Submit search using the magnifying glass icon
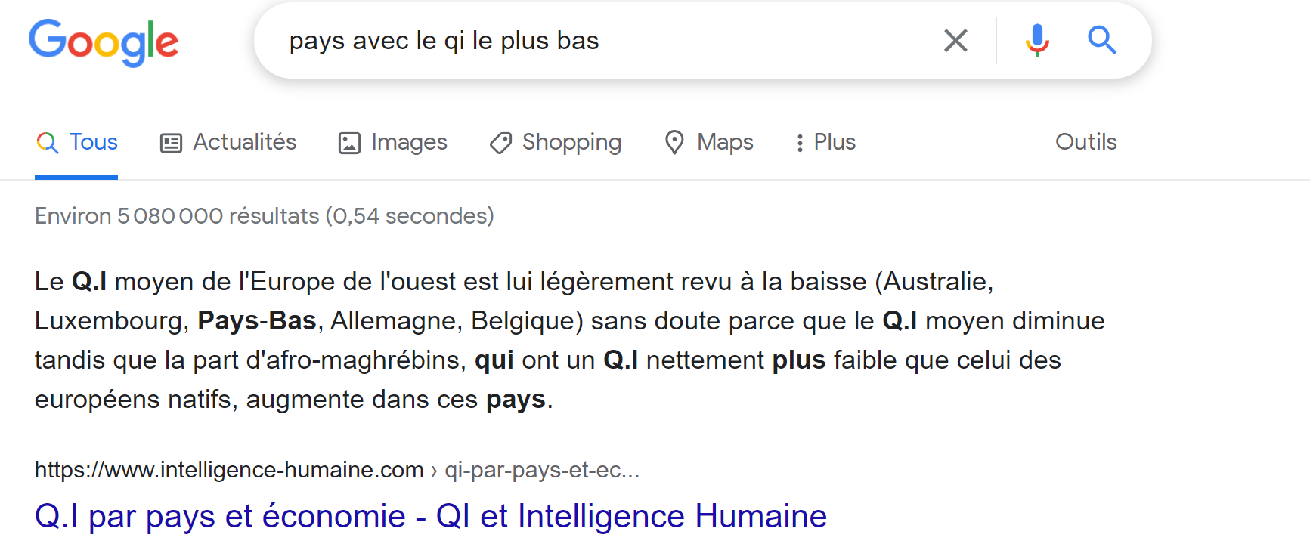Screen dimensions: 1310x547 [x=1102, y=40]
